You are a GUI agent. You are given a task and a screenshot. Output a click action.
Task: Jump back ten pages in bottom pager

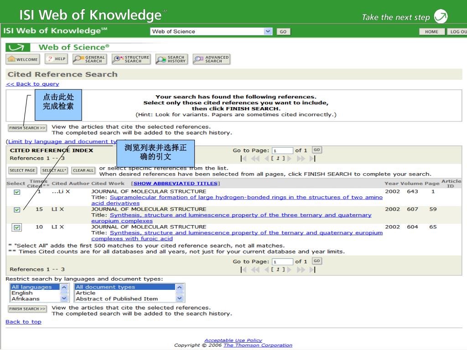(x=255, y=270)
